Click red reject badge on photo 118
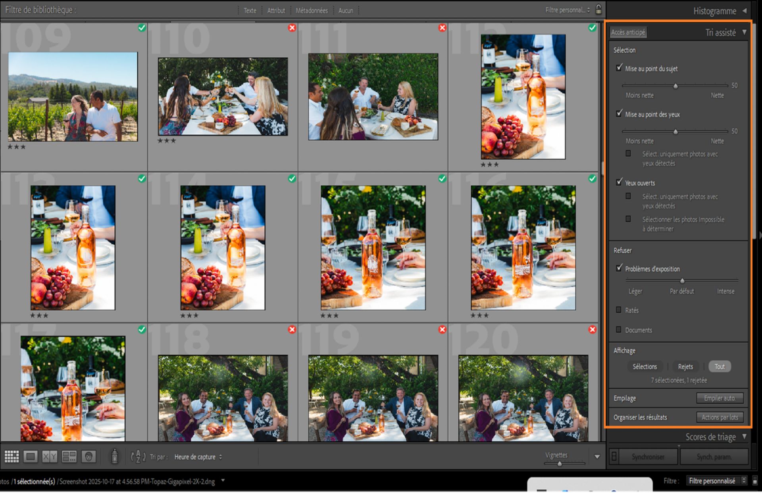762x493 pixels. (292, 329)
